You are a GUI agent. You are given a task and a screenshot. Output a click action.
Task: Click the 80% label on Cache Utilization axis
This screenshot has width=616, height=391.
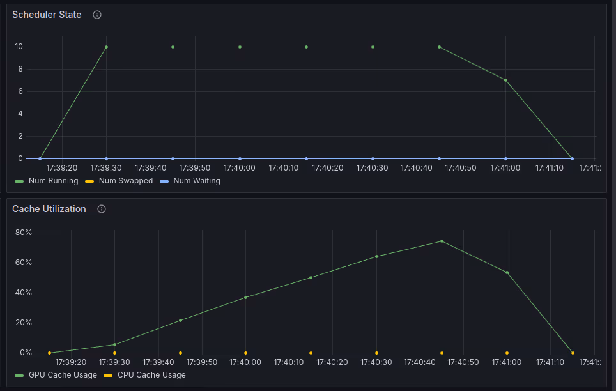(24, 233)
